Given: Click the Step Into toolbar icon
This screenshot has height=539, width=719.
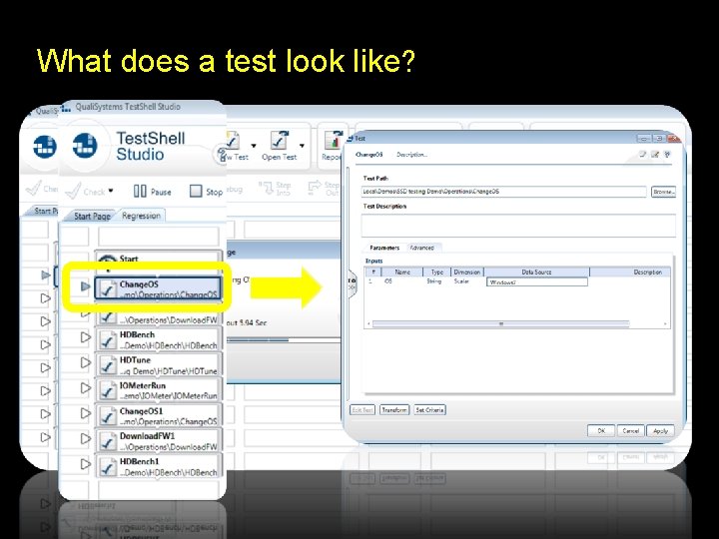Looking at the screenshot, I should (x=265, y=188).
